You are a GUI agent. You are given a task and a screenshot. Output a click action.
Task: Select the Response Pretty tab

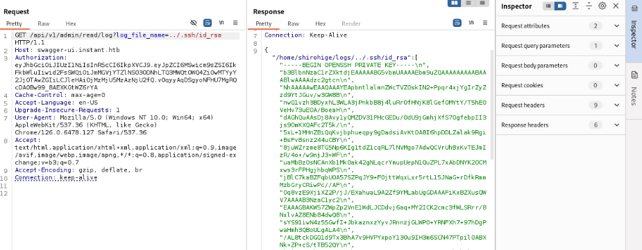[x=264, y=24]
